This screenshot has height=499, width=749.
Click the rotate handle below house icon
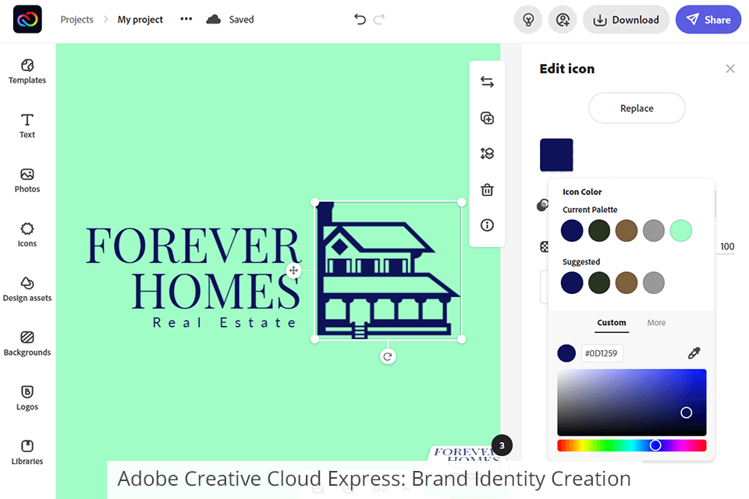388,356
